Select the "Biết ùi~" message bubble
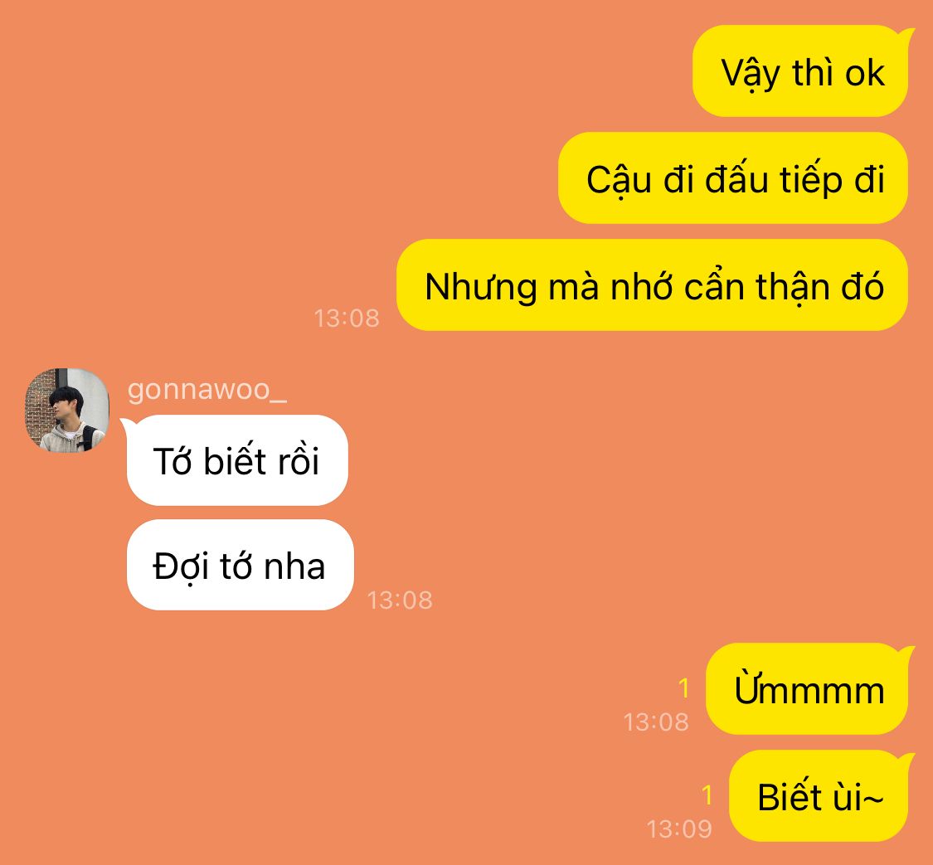 [x=819, y=796]
